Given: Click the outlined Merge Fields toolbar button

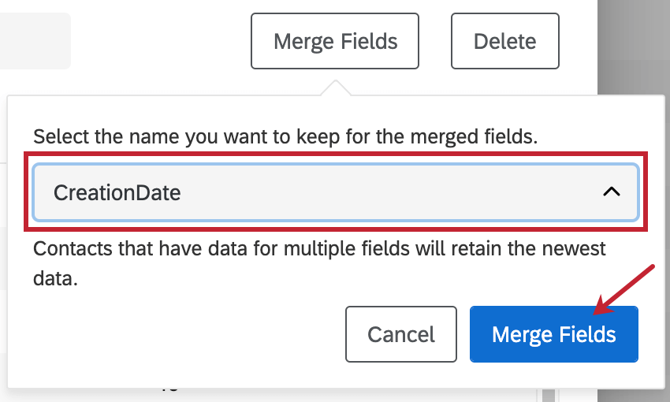Looking at the screenshot, I should [x=335, y=41].
